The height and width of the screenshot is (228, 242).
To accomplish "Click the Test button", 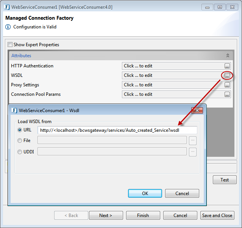I will coord(225,180).
